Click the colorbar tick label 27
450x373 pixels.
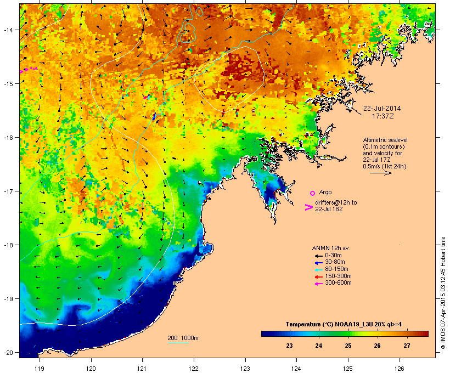click(407, 346)
